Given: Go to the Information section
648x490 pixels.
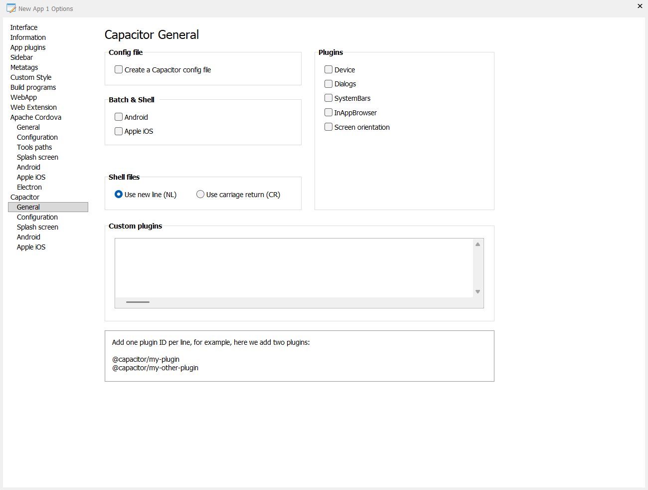Looking at the screenshot, I should coord(28,37).
